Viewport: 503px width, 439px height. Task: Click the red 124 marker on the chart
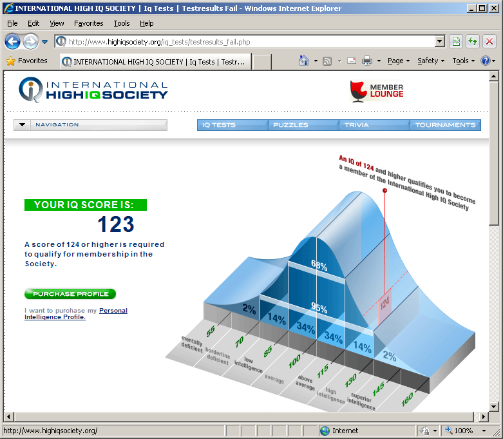pyautogui.click(x=384, y=303)
